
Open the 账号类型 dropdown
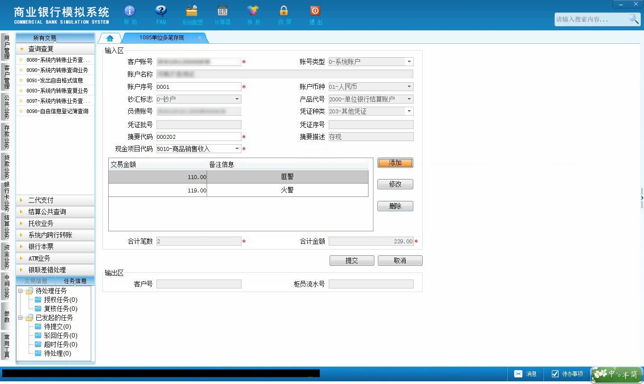409,62
